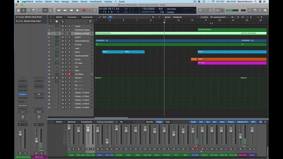Select the magenta GT Lead region

(232, 63)
